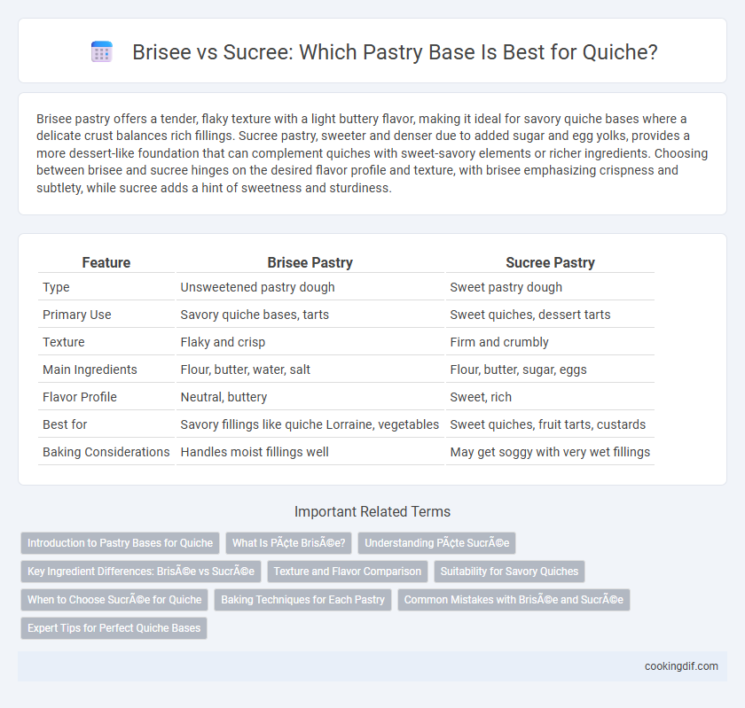This screenshot has height=708, width=745.
Task: Open Suitability for Savory Quiches tag
Action: (x=509, y=572)
